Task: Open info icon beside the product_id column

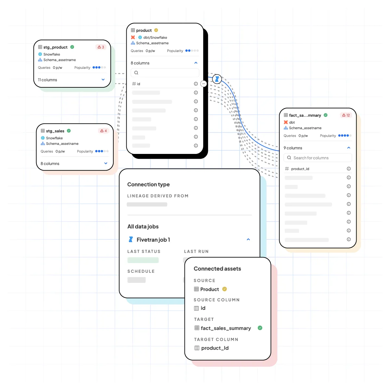Action: tap(349, 169)
